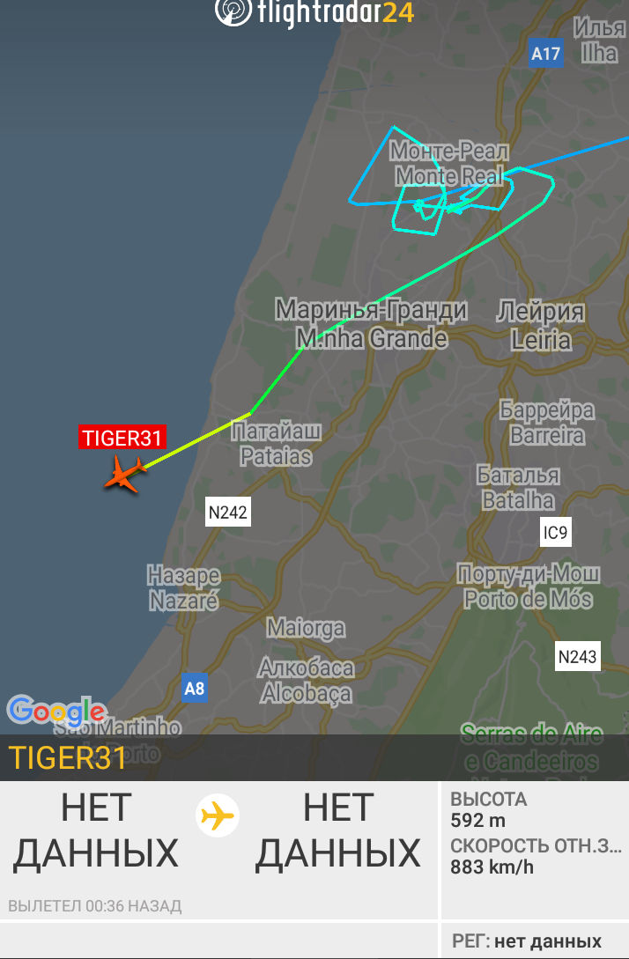
Task: Tap the N242 road marker
Action: [227, 513]
